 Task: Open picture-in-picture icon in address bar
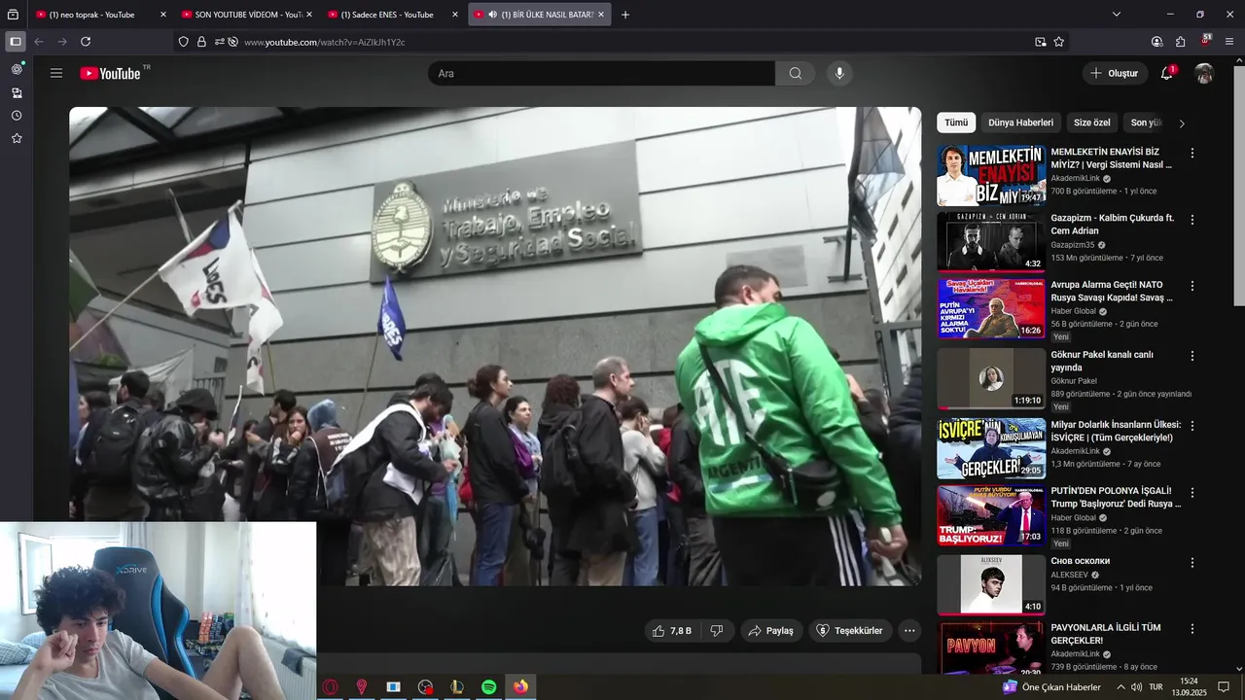[x=1041, y=42]
